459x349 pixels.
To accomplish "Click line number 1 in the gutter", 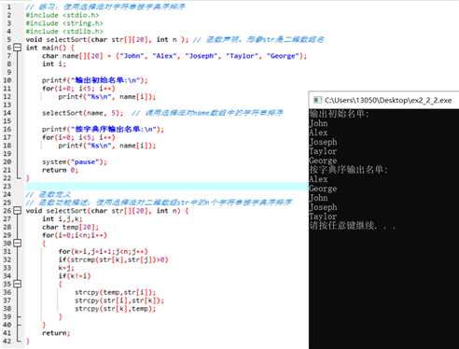I will 9,7.
